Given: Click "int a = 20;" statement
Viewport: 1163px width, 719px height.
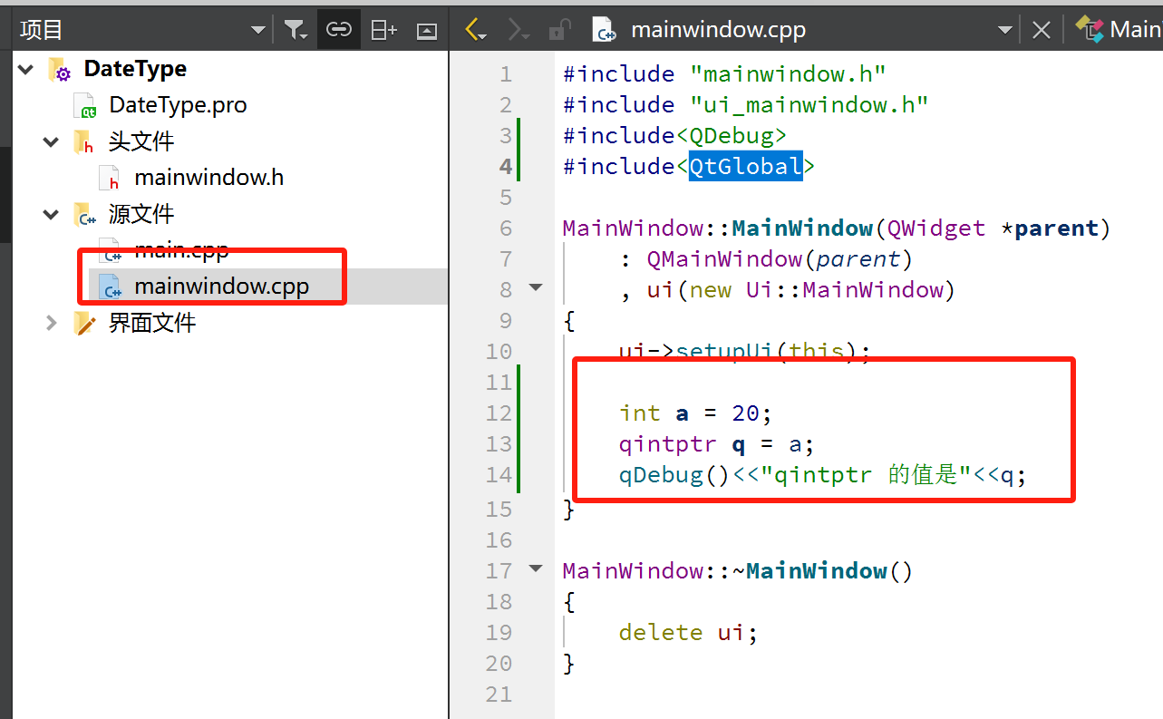Looking at the screenshot, I should tap(695, 413).
